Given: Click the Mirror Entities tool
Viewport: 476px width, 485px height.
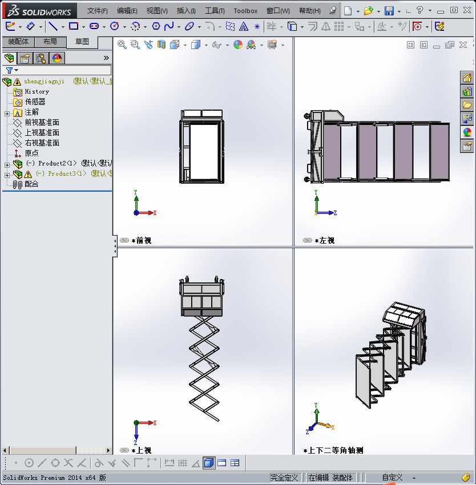Looking at the screenshot, I should [x=325, y=27].
